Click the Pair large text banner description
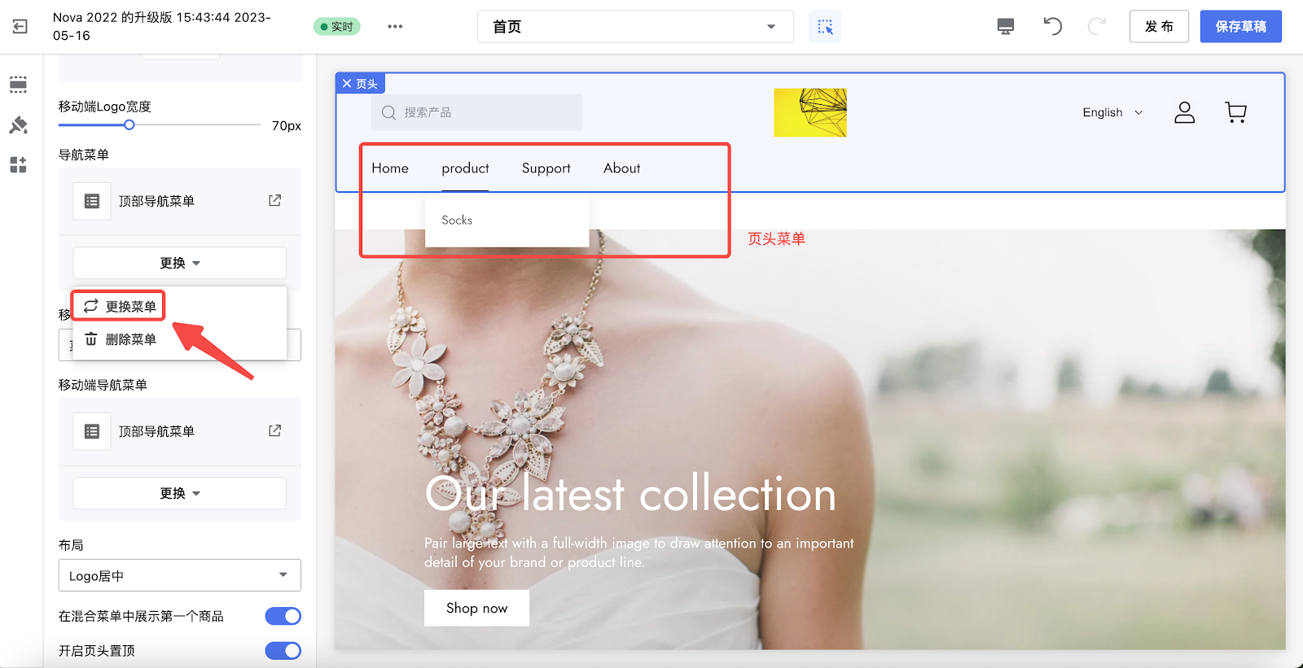The height and width of the screenshot is (668, 1303). (638, 552)
